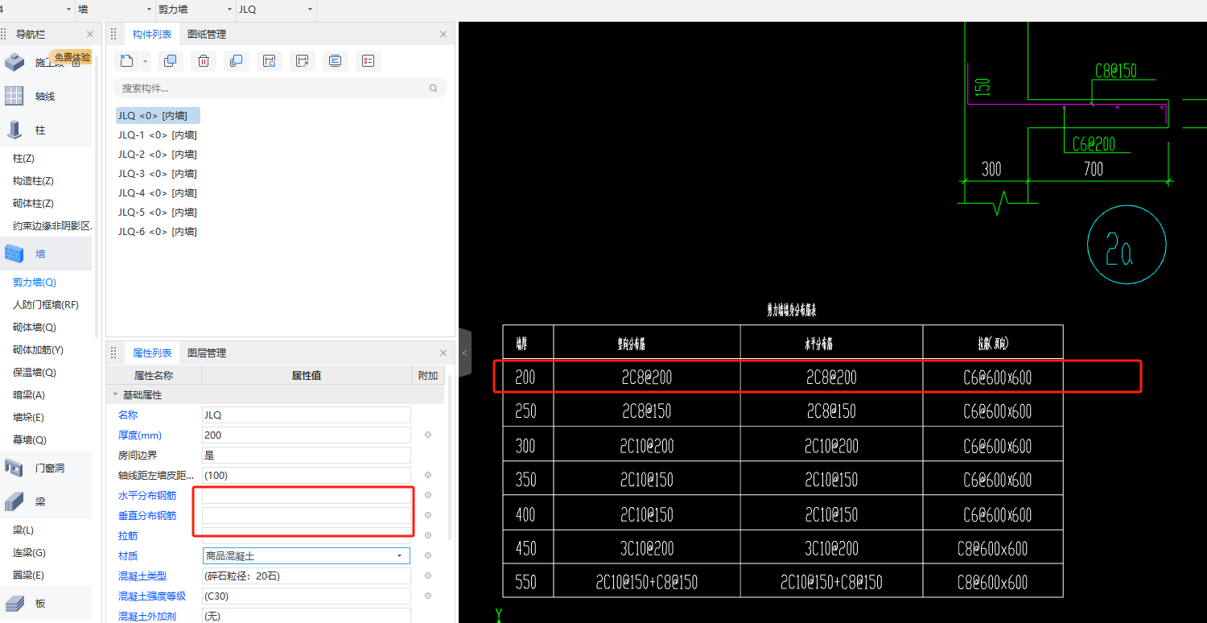Open the 轴线 grid navigation category
Screen dimensions: 1207x623
(47, 97)
